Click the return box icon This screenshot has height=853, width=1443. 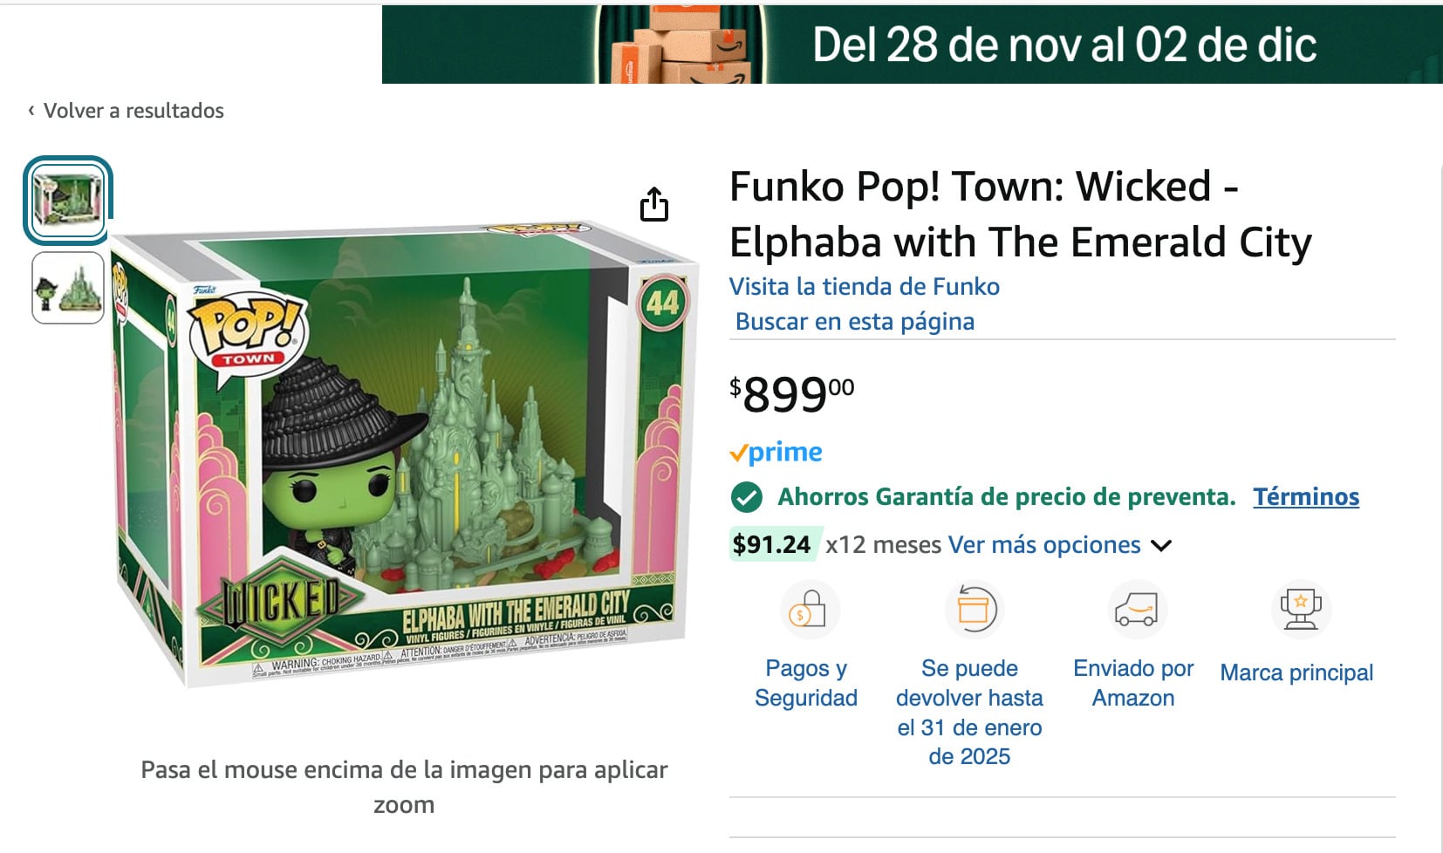(x=975, y=609)
